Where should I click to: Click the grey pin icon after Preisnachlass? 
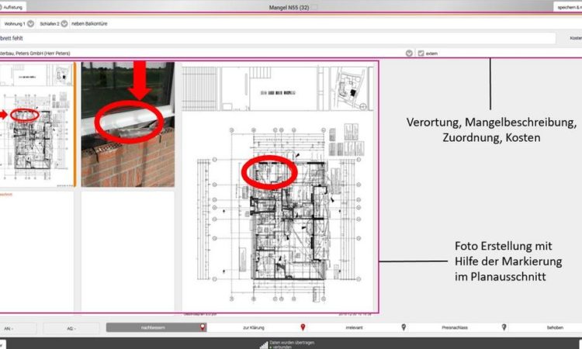(504, 327)
